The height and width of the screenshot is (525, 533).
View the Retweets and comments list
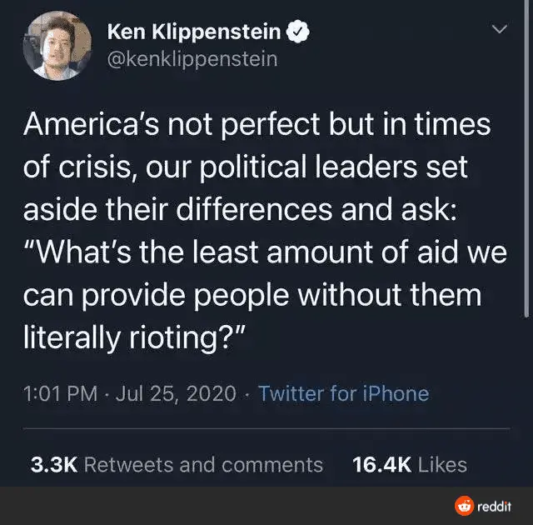203,464
